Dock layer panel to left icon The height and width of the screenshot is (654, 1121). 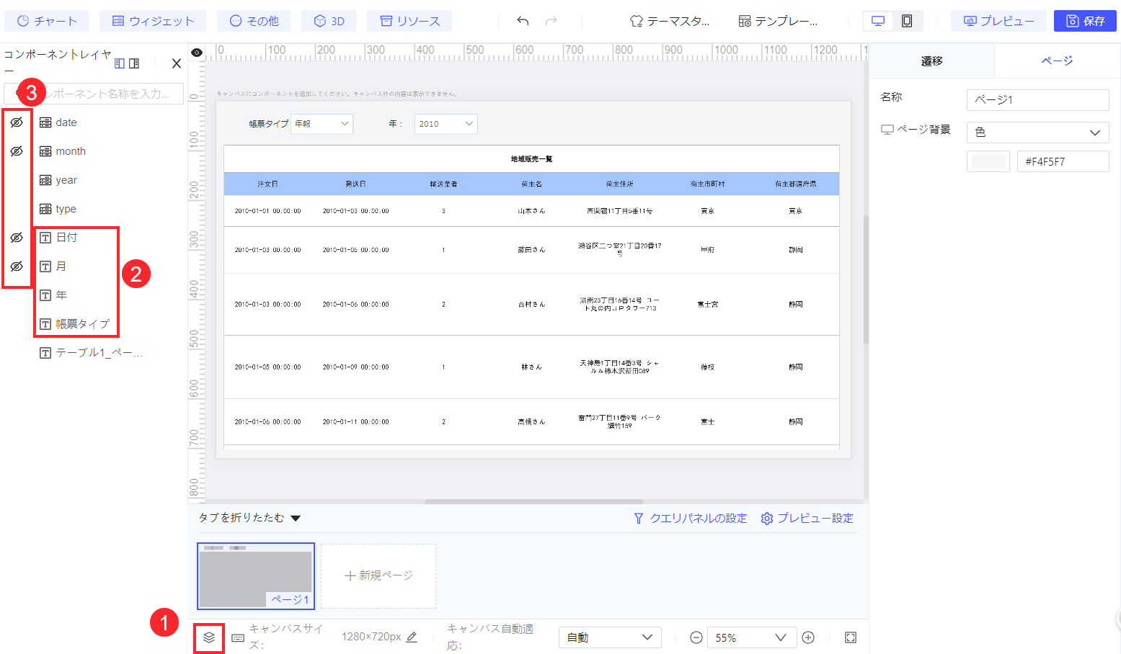(x=120, y=63)
